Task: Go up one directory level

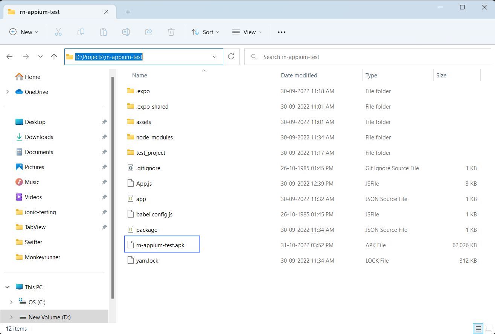Action: pos(54,57)
